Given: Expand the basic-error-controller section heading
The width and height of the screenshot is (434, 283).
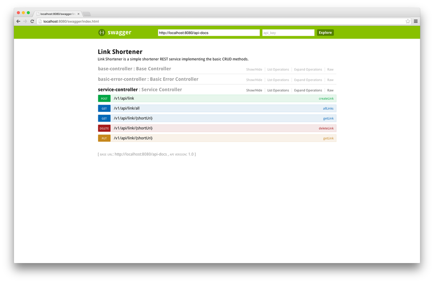Looking at the screenshot, I should pyautogui.click(x=148, y=79).
